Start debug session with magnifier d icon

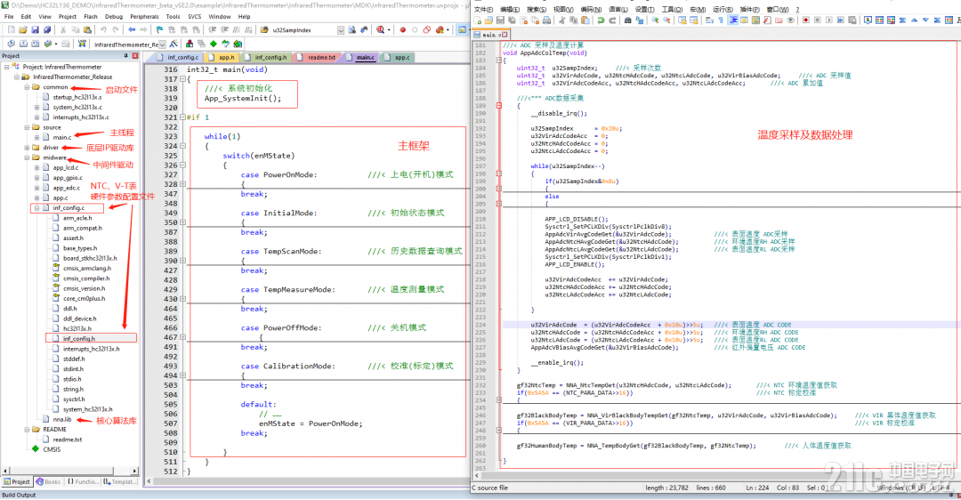(x=381, y=29)
